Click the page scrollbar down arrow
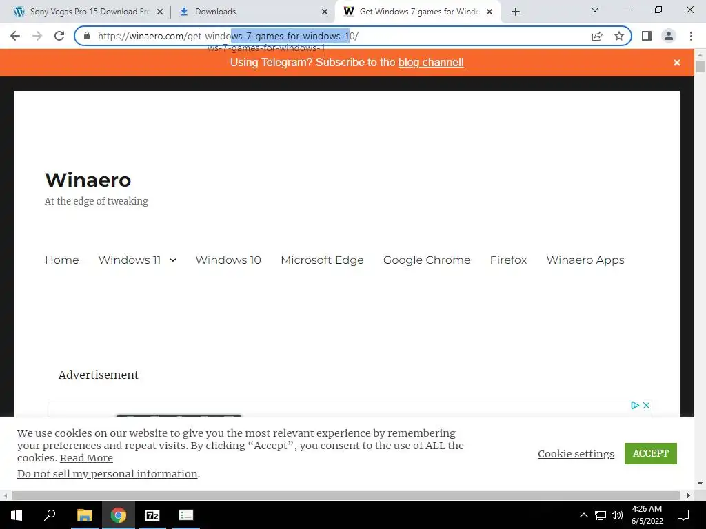This screenshot has height=529, width=706. [700, 484]
